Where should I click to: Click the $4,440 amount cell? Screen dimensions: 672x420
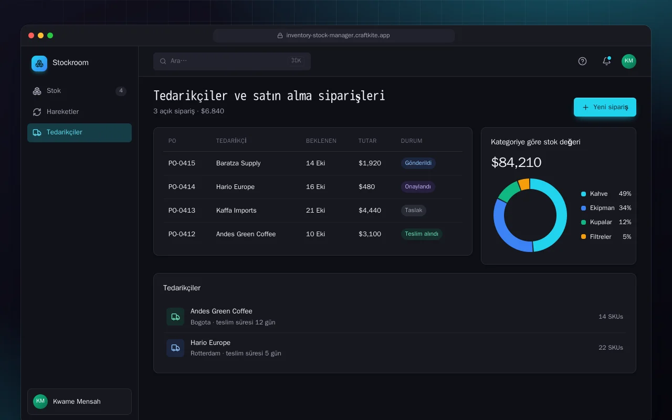[370, 211]
